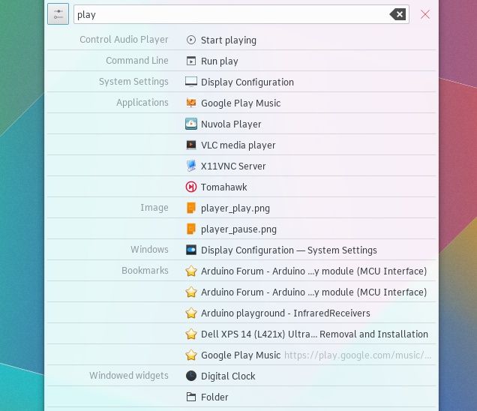
Task: Click the player_play.png file icon
Action: coord(191,208)
